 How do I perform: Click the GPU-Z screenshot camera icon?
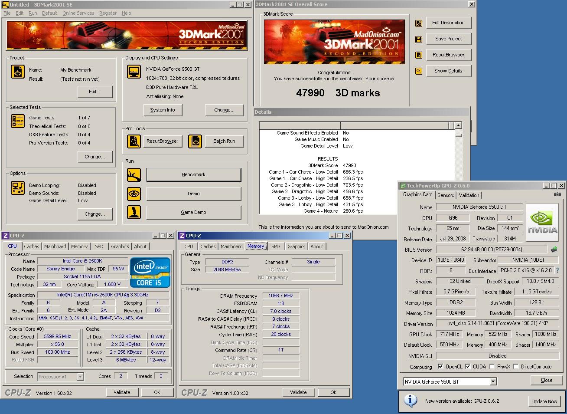pos(557,194)
